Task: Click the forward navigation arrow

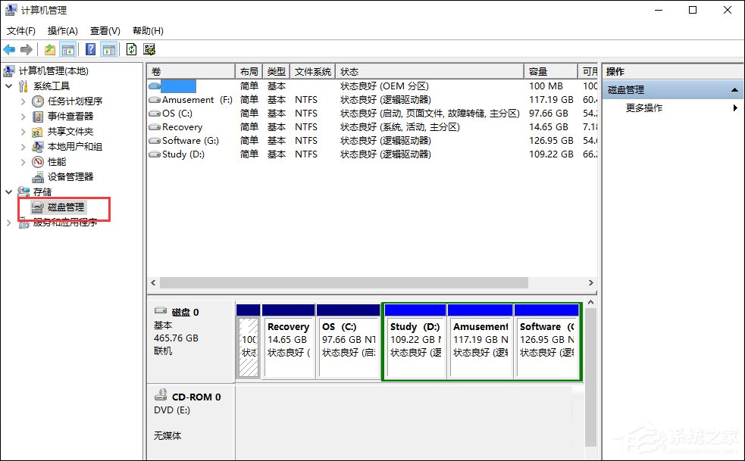Action: pos(27,48)
